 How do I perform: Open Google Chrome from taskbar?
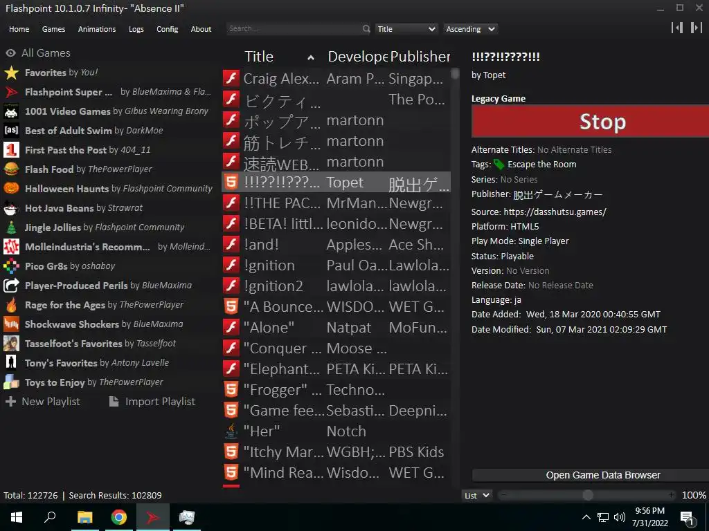(119, 517)
